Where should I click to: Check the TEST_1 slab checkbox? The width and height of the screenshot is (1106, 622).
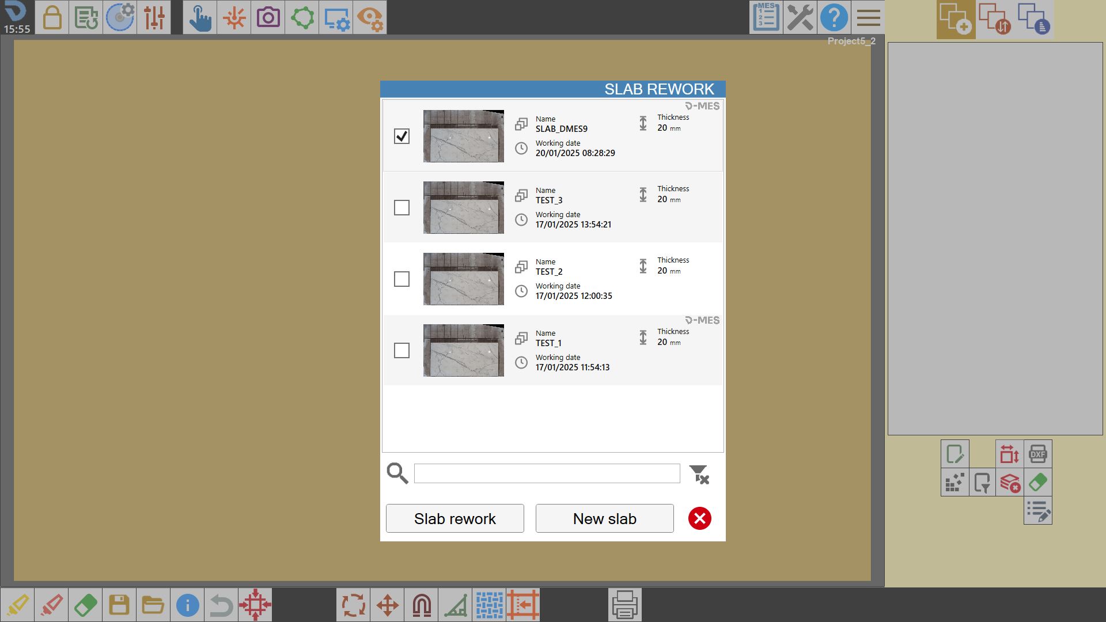coord(402,350)
